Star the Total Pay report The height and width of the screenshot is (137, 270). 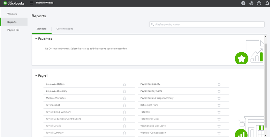pos(219,112)
